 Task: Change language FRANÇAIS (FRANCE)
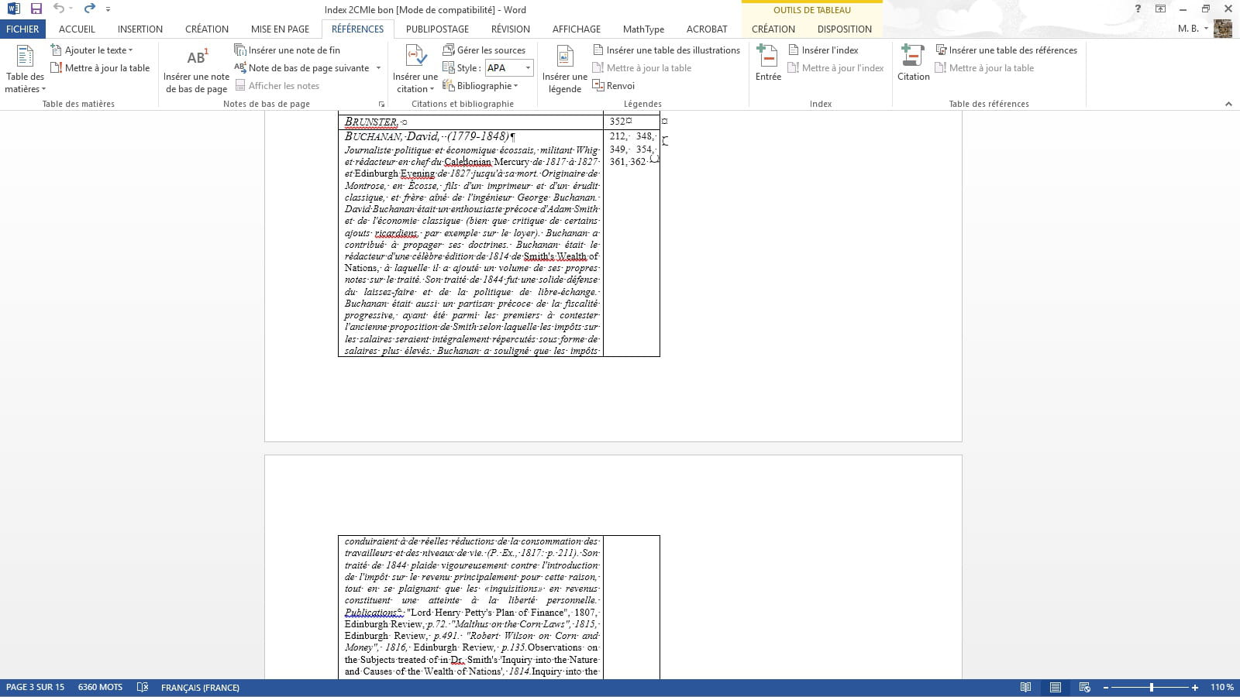tap(200, 687)
